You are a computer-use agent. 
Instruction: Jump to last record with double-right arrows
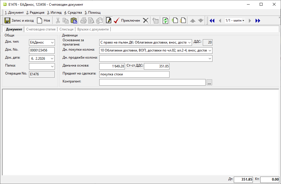point(258,20)
